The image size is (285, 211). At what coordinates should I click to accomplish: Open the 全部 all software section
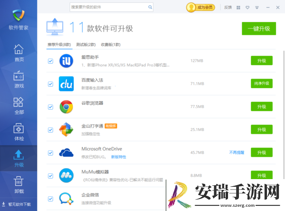point(19,106)
